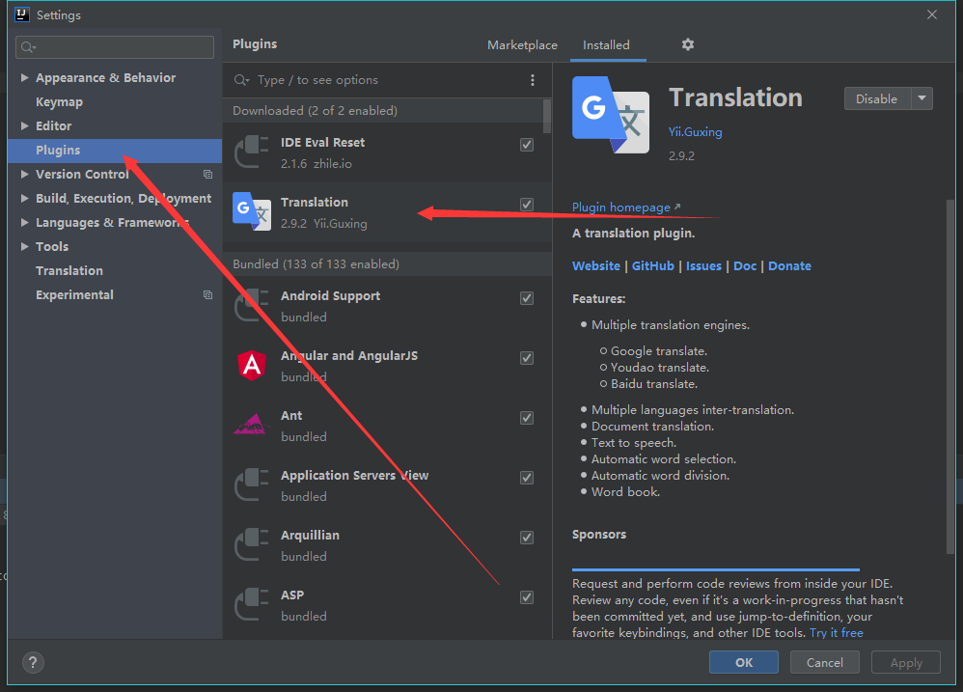Screen dimensions: 963x692
Task: Open the Issues link
Action: 703,265
